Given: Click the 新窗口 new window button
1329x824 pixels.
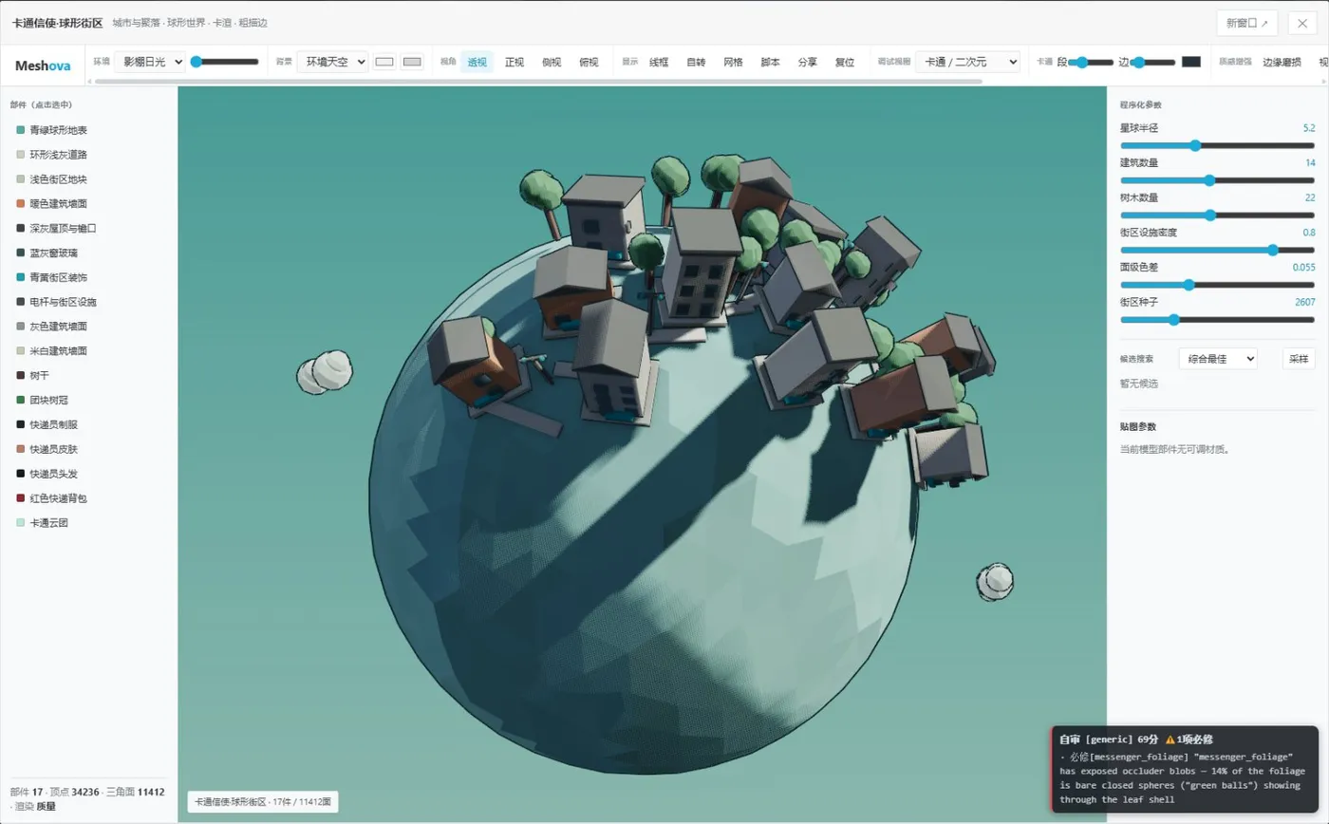Looking at the screenshot, I should click(1246, 23).
